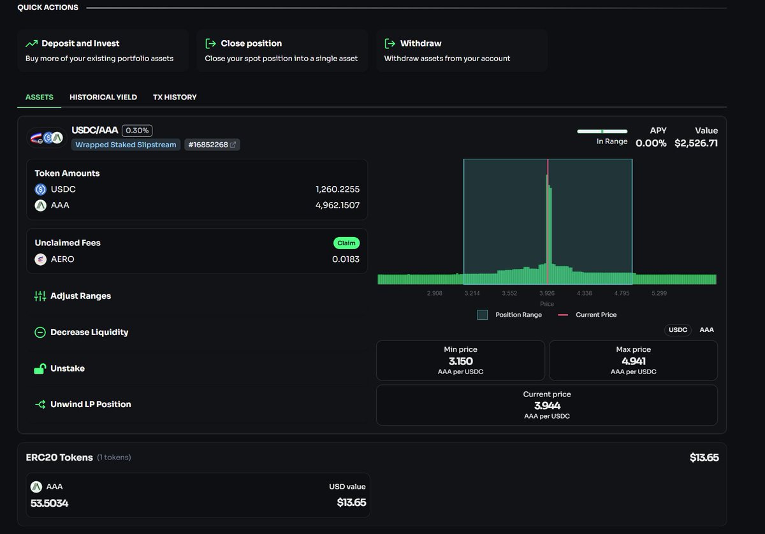Click the Wrapped Staked Slipstream tag

(x=126, y=145)
